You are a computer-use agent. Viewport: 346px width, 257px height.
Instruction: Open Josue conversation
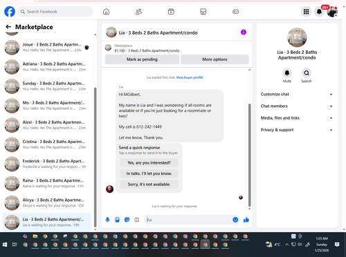point(47,48)
